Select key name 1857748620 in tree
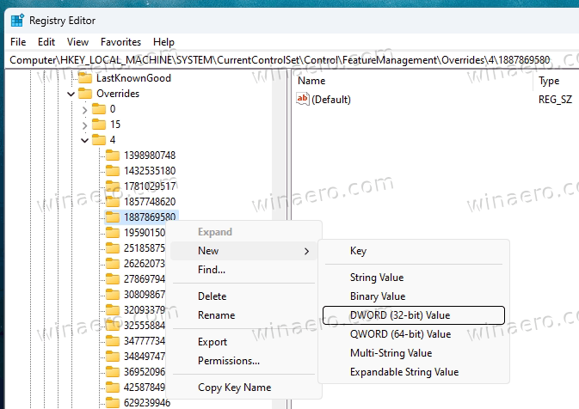579x409 pixels. (x=150, y=202)
